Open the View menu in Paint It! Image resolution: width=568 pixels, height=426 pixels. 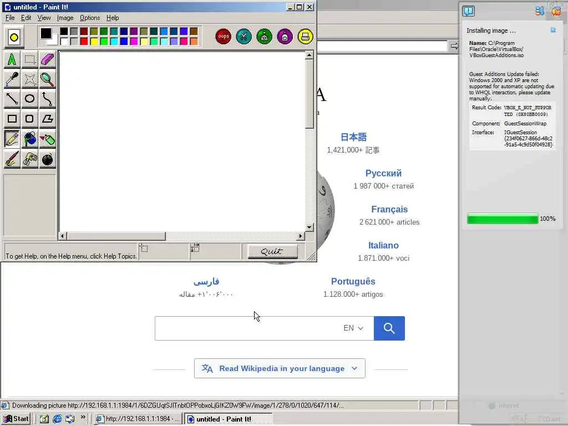(x=44, y=18)
